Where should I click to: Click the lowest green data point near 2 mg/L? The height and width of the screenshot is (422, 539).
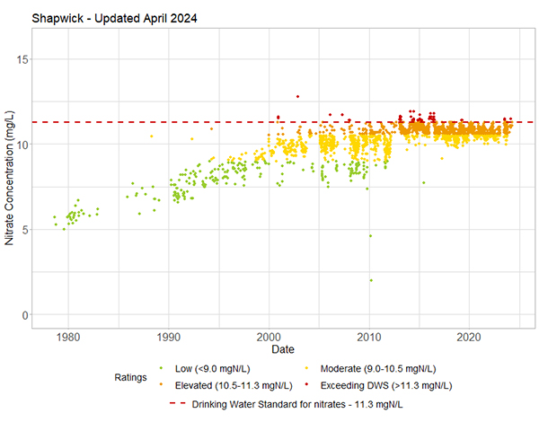370,280
